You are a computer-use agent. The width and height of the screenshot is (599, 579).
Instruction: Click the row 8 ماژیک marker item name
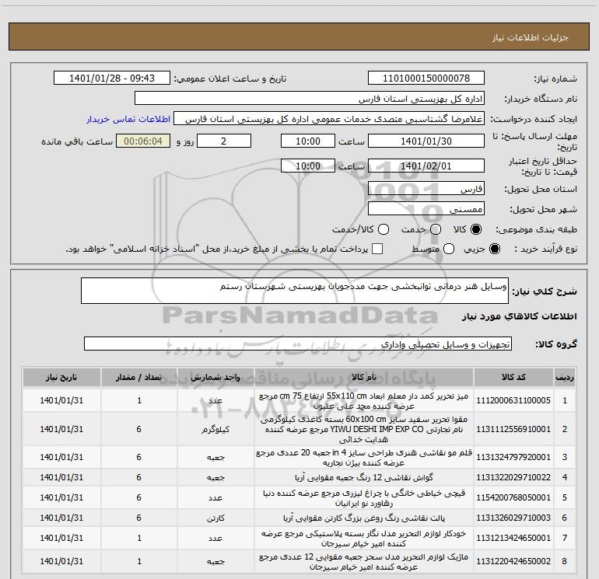[x=364, y=561]
